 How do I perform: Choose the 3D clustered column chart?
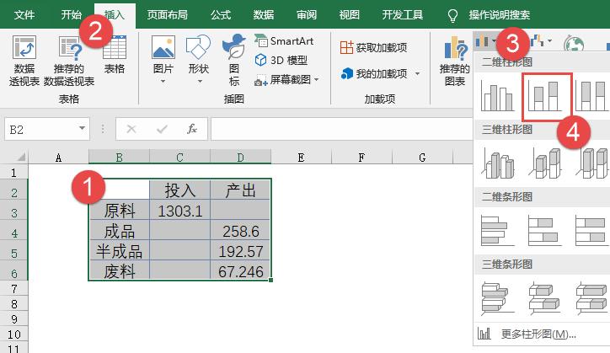point(498,163)
